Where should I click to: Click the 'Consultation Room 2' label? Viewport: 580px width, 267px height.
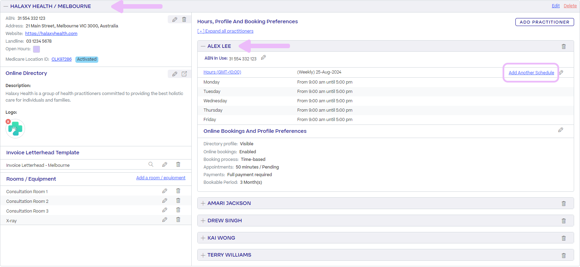click(x=27, y=201)
